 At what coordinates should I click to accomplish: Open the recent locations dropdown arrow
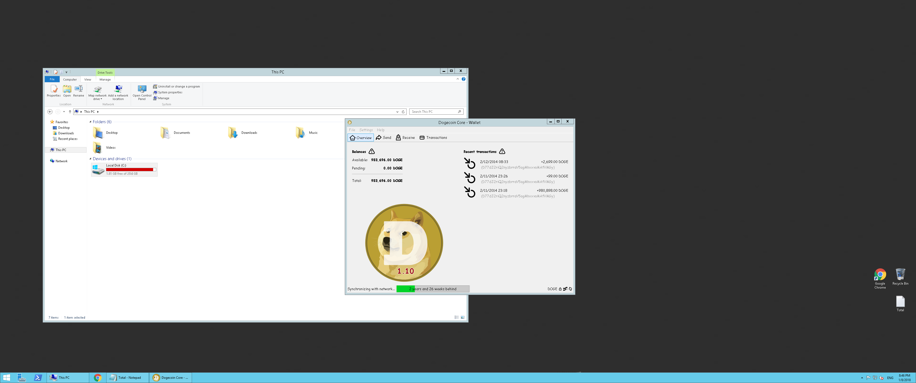click(64, 112)
